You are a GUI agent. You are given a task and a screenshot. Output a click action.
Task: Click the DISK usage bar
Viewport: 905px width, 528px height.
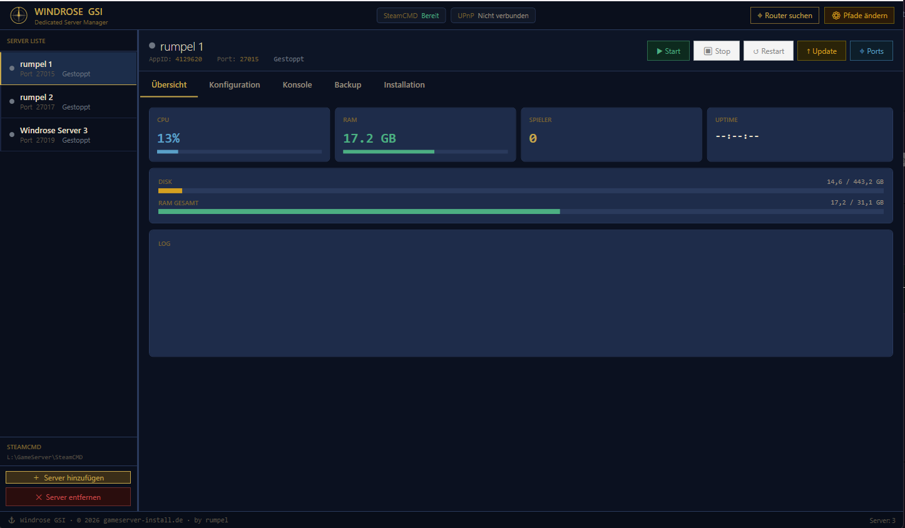(521, 191)
